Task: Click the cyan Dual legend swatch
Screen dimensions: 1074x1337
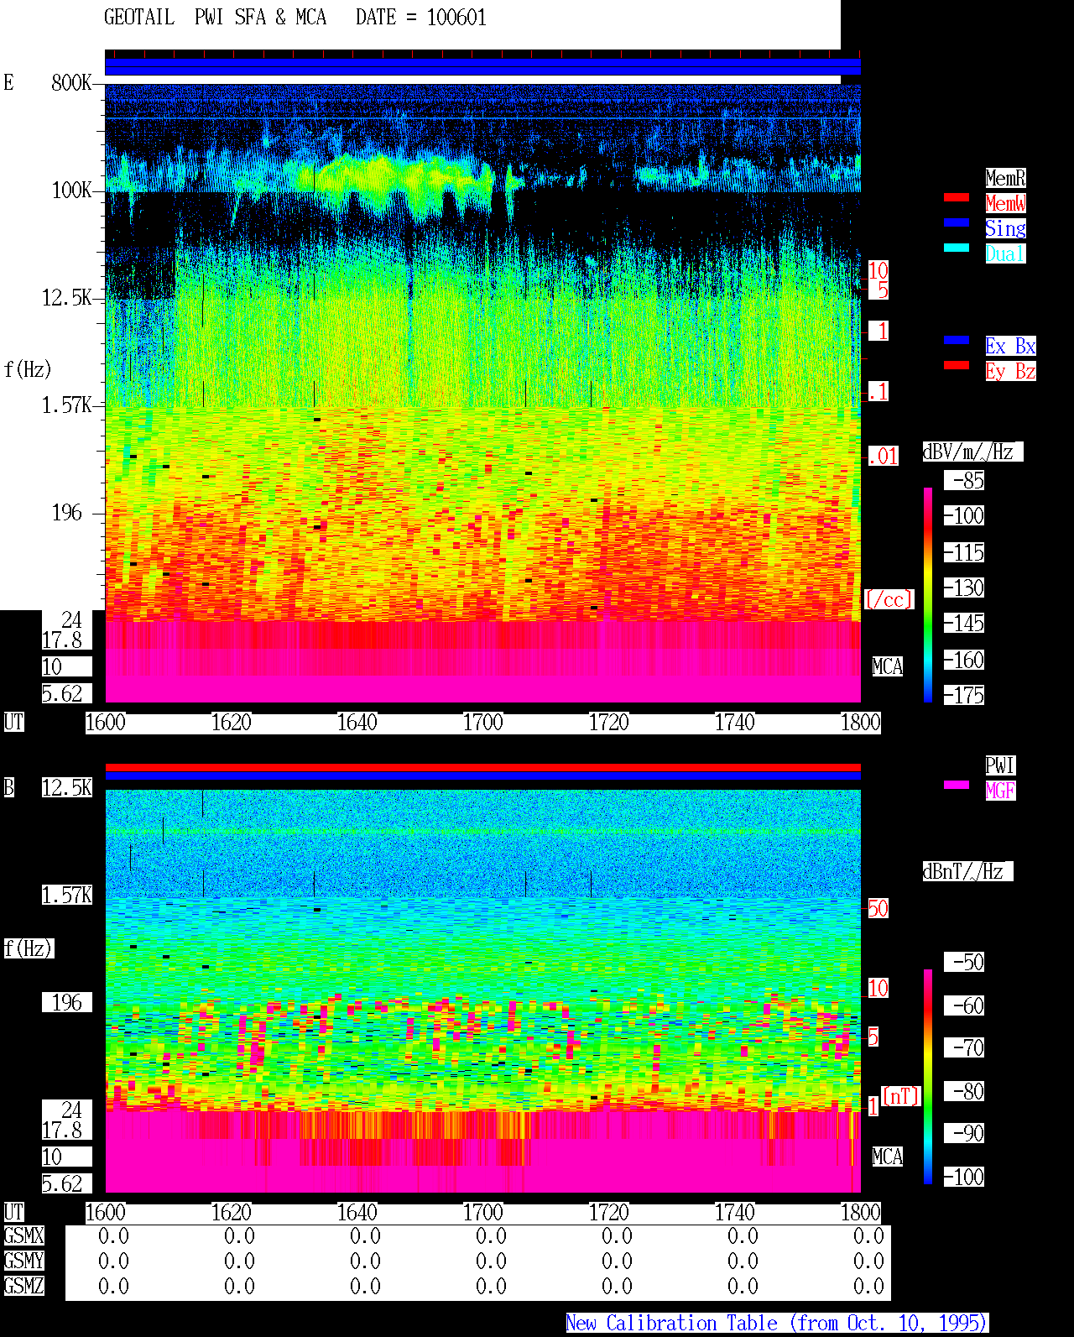Action: [957, 248]
